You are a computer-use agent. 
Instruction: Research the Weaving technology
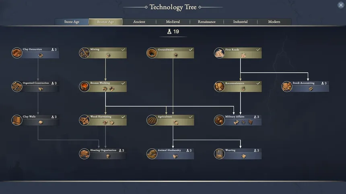tap(238, 154)
